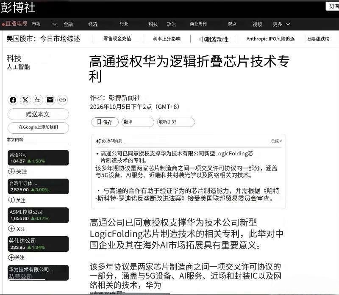Share article by email icon
Image resolution: width=339 pixels, height=295 pixels.
(x=50, y=100)
